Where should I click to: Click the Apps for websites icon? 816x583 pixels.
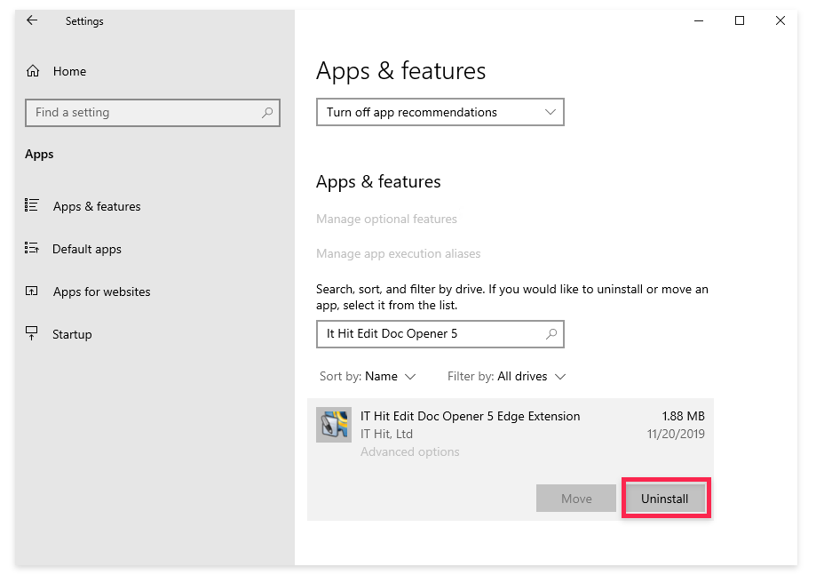tap(32, 291)
